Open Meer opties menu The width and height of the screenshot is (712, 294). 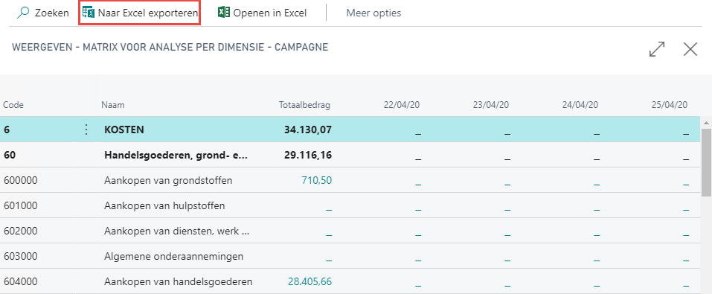click(373, 13)
